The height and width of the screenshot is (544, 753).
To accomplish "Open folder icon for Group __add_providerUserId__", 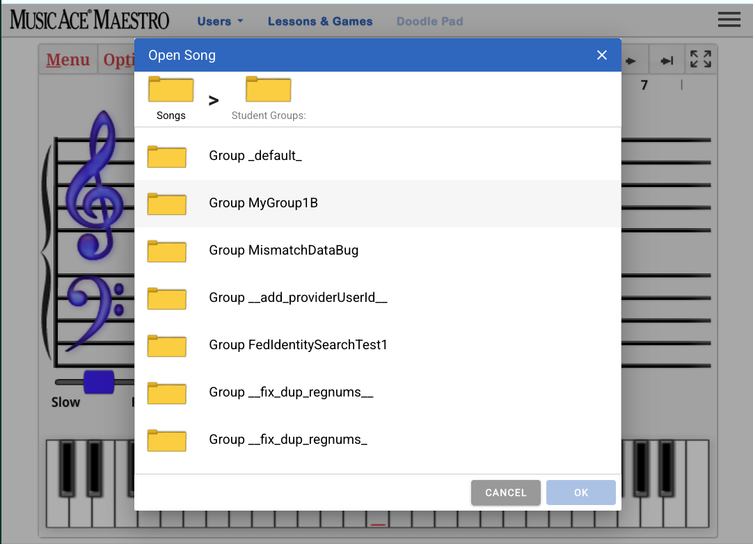I will pos(166,298).
